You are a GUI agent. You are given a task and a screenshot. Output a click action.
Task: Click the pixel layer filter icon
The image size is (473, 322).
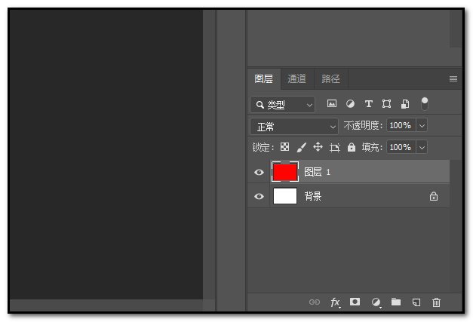click(332, 104)
